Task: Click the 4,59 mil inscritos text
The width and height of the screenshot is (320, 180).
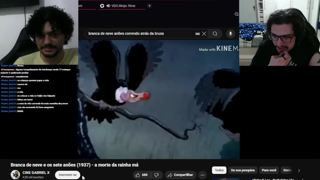Action: click(33, 177)
